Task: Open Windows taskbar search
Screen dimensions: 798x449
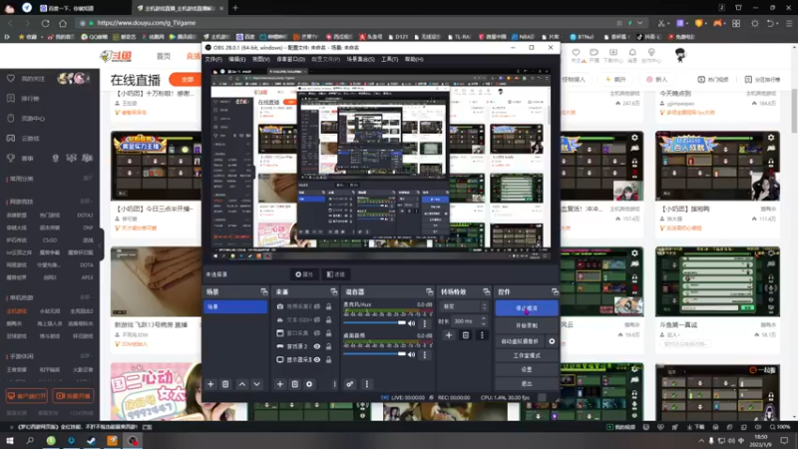Action: (30, 441)
